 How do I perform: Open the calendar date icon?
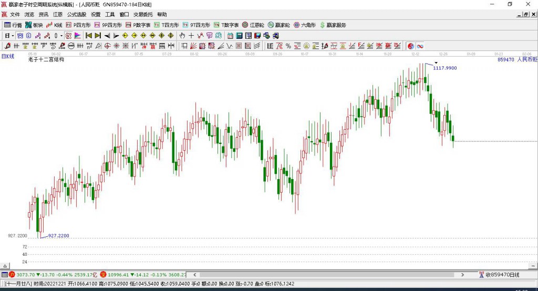pos(230,35)
